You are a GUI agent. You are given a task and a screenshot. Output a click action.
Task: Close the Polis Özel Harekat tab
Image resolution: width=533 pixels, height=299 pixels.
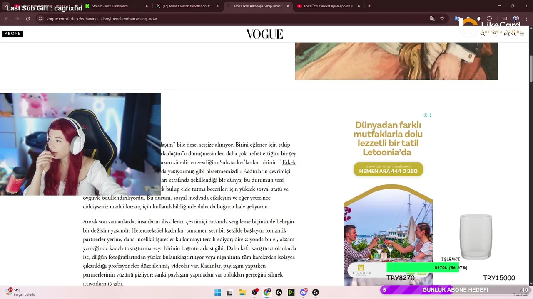pyautogui.click(x=359, y=6)
